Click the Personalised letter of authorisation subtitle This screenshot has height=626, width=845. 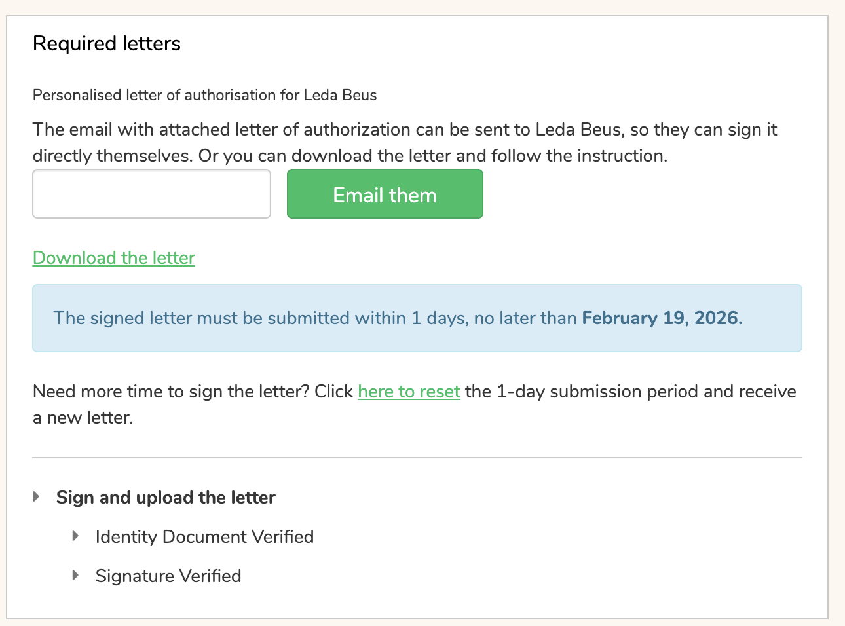[x=204, y=96]
